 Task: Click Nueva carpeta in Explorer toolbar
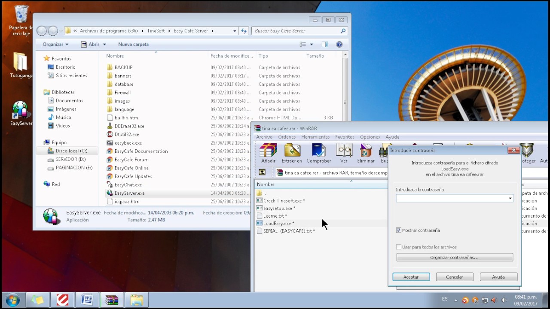coord(133,44)
